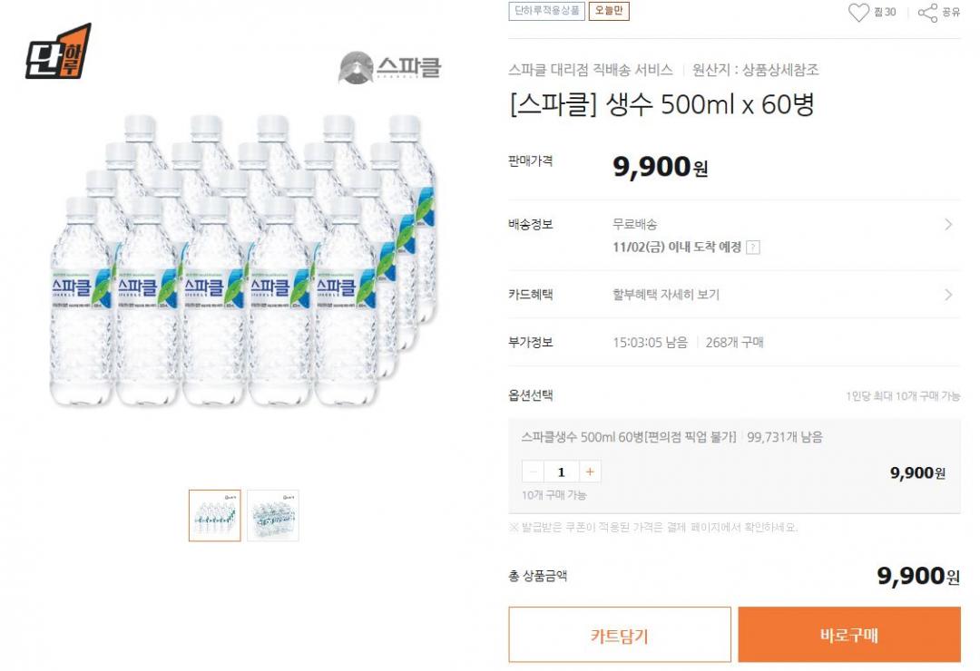Click 스파클 대리점 직배송 서비스 link
Image resolution: width=980 pixels, height=671 pixels.
pos(591,70)
